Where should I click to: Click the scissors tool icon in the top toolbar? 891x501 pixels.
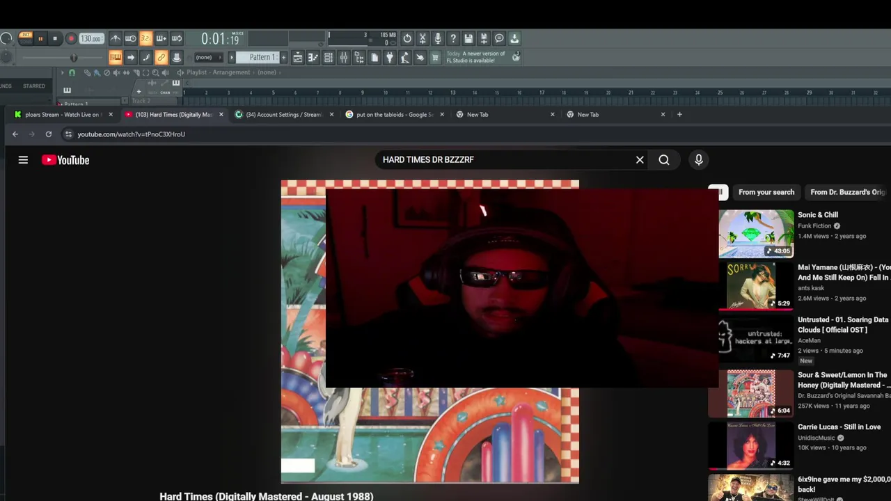423,39
